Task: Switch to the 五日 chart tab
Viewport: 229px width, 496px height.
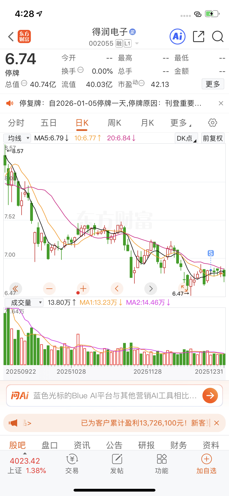Action: click(49, 123)
